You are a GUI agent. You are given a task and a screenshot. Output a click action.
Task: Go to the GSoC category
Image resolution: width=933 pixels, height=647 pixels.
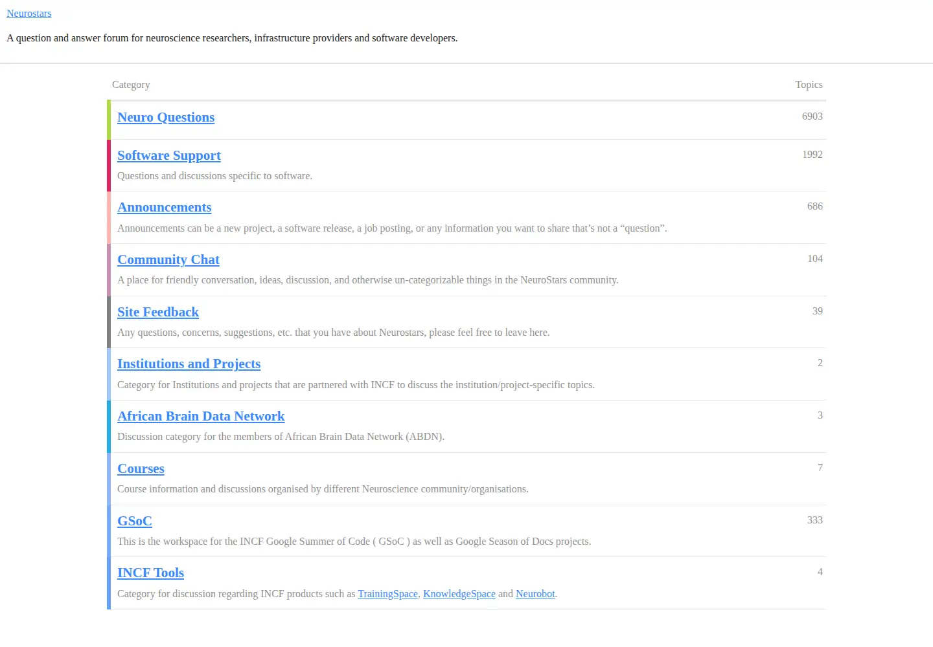pyautogui.click(x=135, y=521)
